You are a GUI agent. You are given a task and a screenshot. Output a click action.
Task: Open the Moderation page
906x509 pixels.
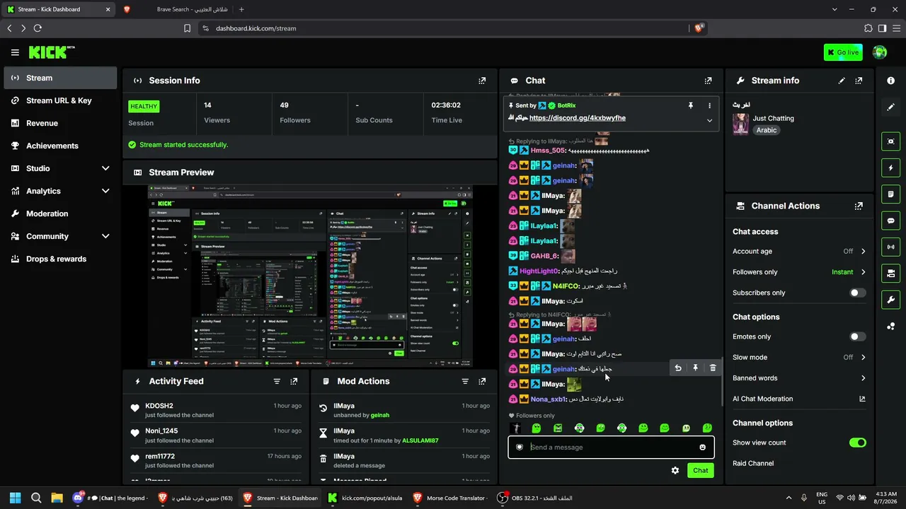coord(60,213)
